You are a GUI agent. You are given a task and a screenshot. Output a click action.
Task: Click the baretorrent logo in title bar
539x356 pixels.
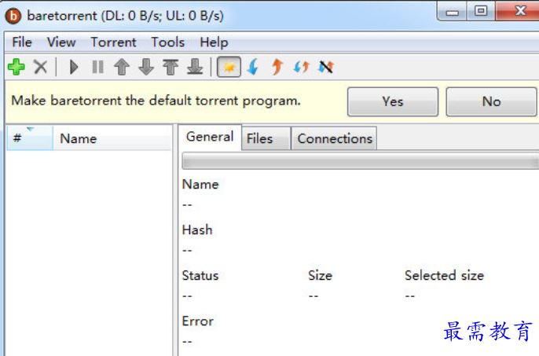pyautogui.click(x=13, y=16)
